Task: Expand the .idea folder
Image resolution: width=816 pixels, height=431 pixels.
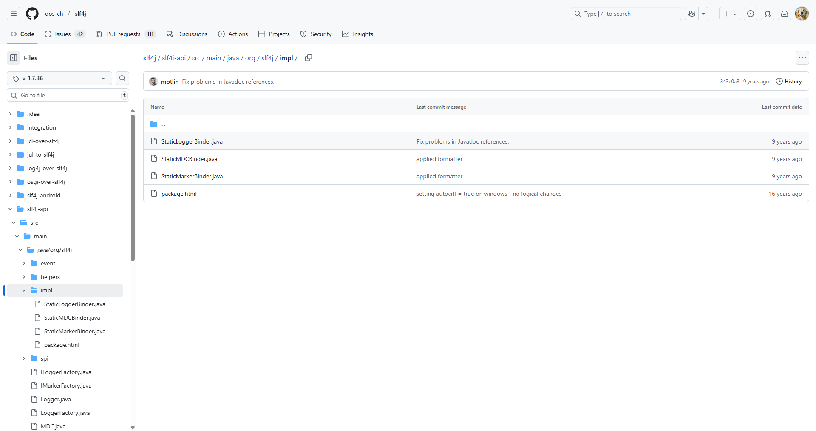Action: point(10,114)
